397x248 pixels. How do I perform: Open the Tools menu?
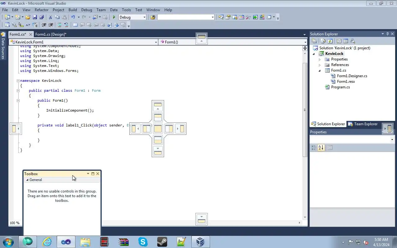pyautogui.click(x=126, y=10)
